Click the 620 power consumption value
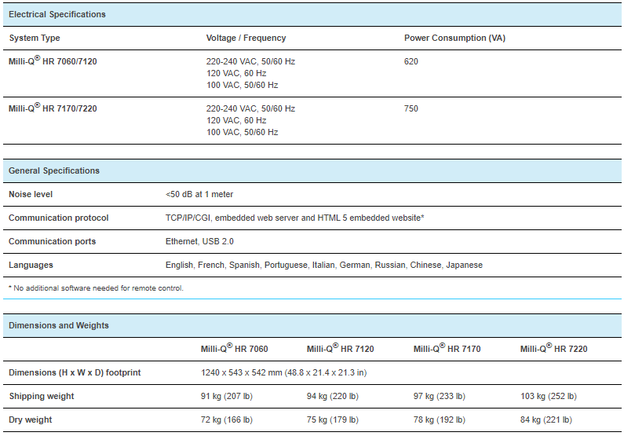 (x=411, y=62)
